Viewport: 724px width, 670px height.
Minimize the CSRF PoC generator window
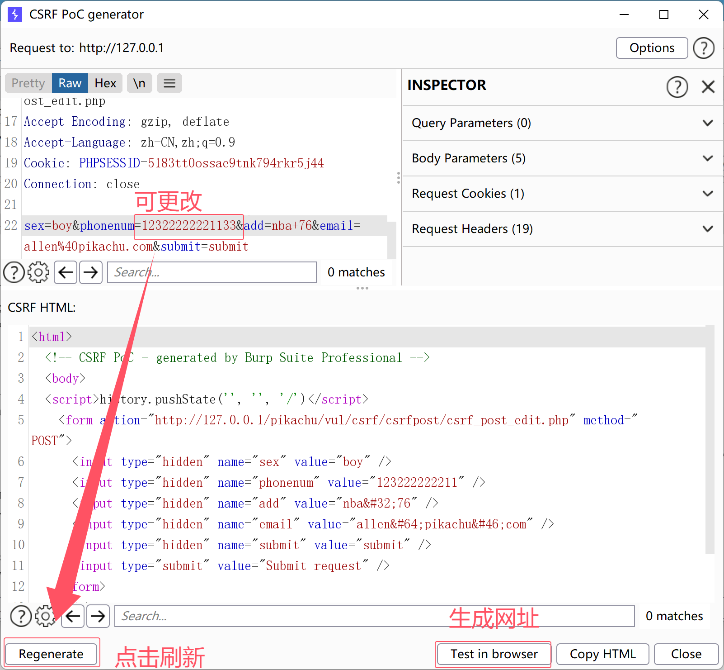624,14
